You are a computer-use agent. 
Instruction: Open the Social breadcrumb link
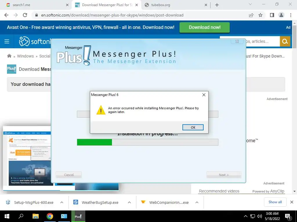coord(45,56)
